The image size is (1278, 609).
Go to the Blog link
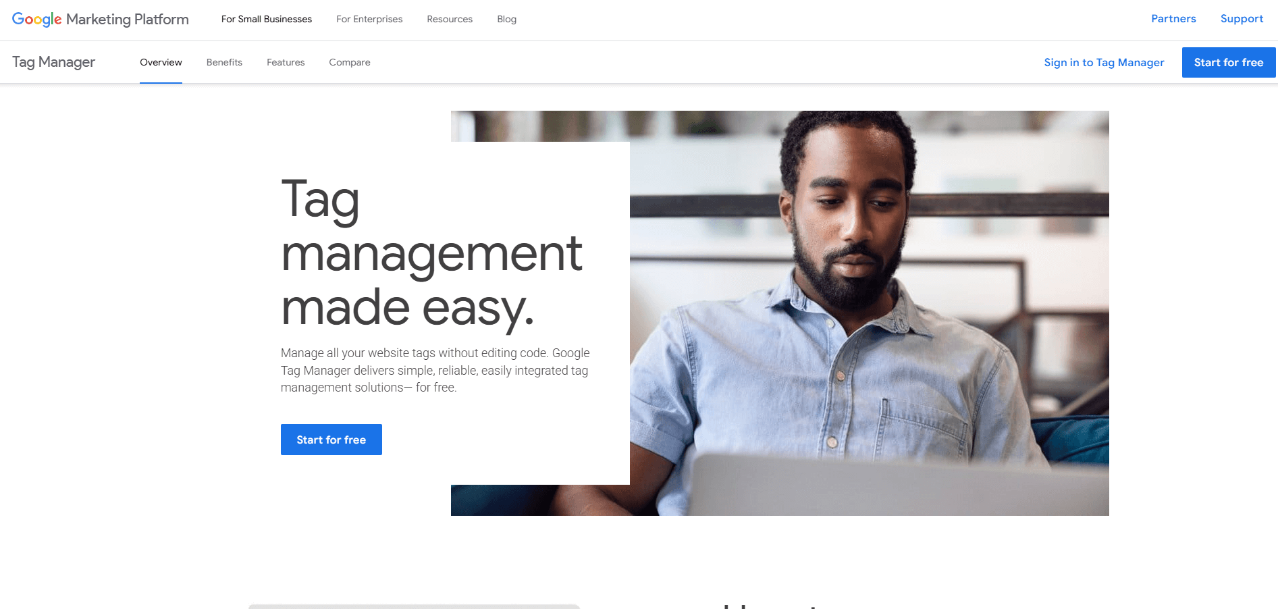pyautogui.click(x=507, y=19)
